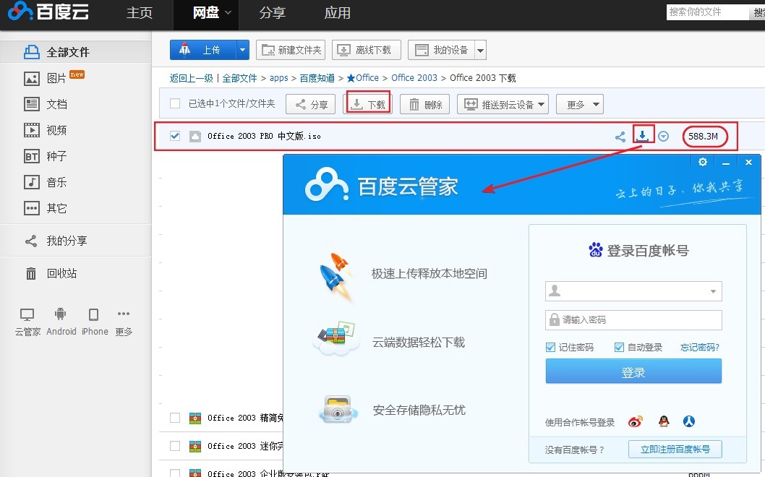Click the 更多 clients dots icon
Screen dimensions: 765x477
coord(124,314)
